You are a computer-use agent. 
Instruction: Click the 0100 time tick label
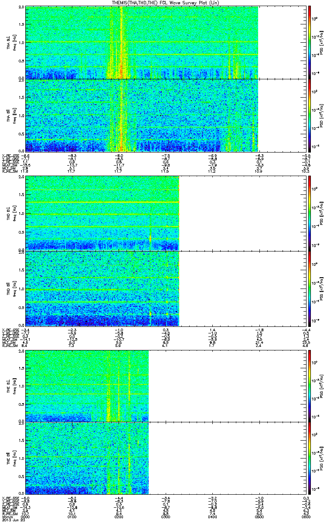(x=72, y=516)
